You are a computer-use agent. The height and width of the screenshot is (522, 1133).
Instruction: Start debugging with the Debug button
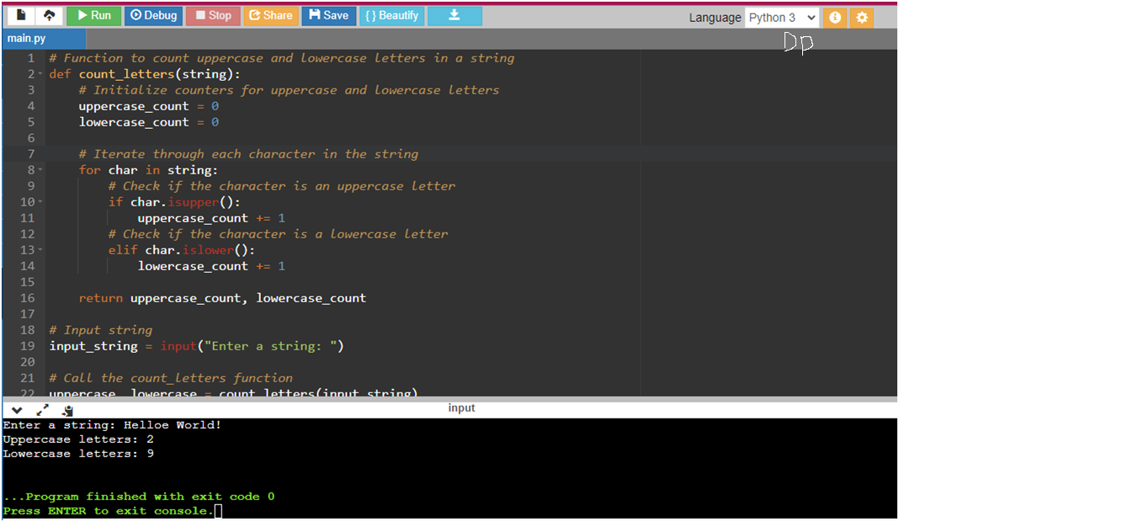pyautogui.click(x=153, y=15)
